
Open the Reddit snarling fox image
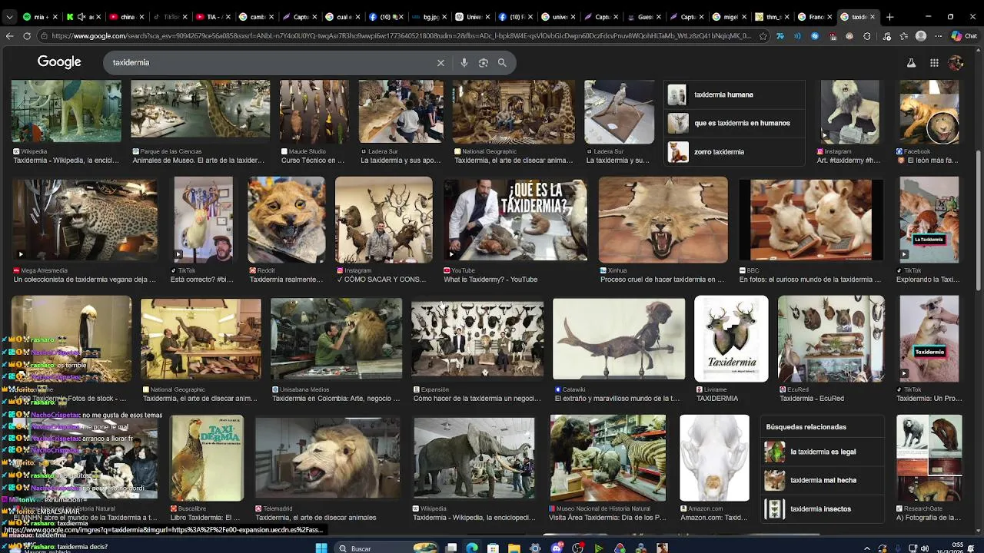click(x=286, y=220)
